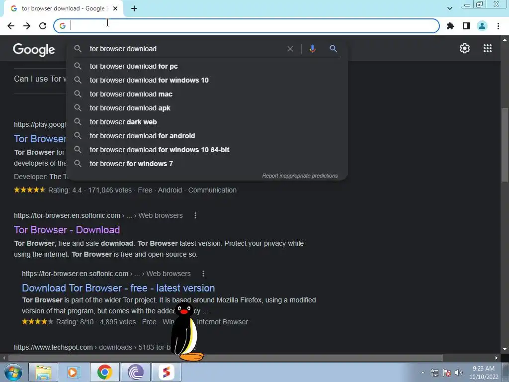The image size is (509, 382).
Task: Open the volume speaker tray icon
Action: 458,373
